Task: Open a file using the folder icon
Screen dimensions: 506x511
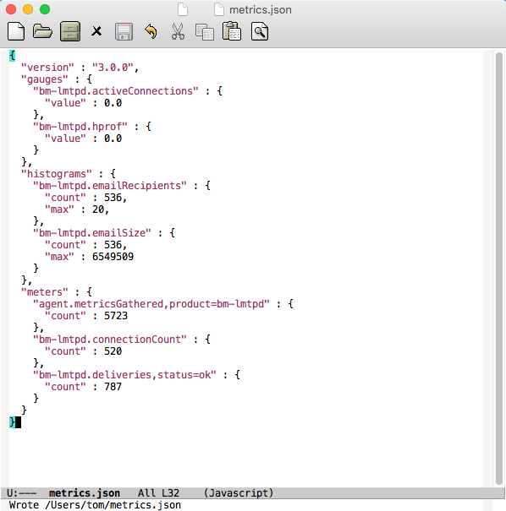Action: (42, 31)
